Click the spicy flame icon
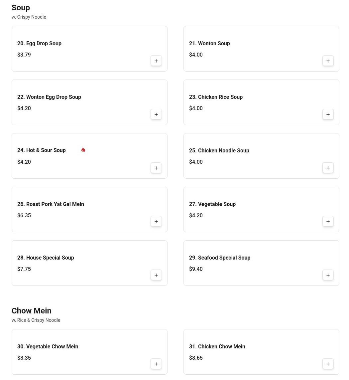This screenshot has height=380, width=349. pyautogui.click(x=83, y=150)
